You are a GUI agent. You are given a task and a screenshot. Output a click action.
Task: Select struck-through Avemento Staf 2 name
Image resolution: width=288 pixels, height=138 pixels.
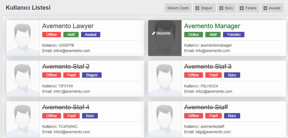pyautogui.click(x=66, y=66)
